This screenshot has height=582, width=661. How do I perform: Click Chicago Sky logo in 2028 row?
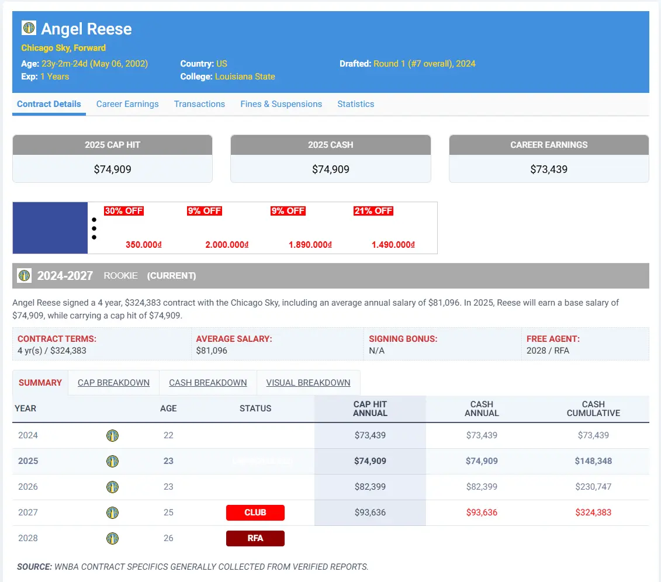[x=112, y=538]
